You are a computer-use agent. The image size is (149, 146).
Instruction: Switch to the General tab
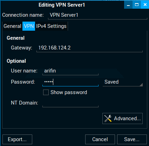[x=12, y=26]
